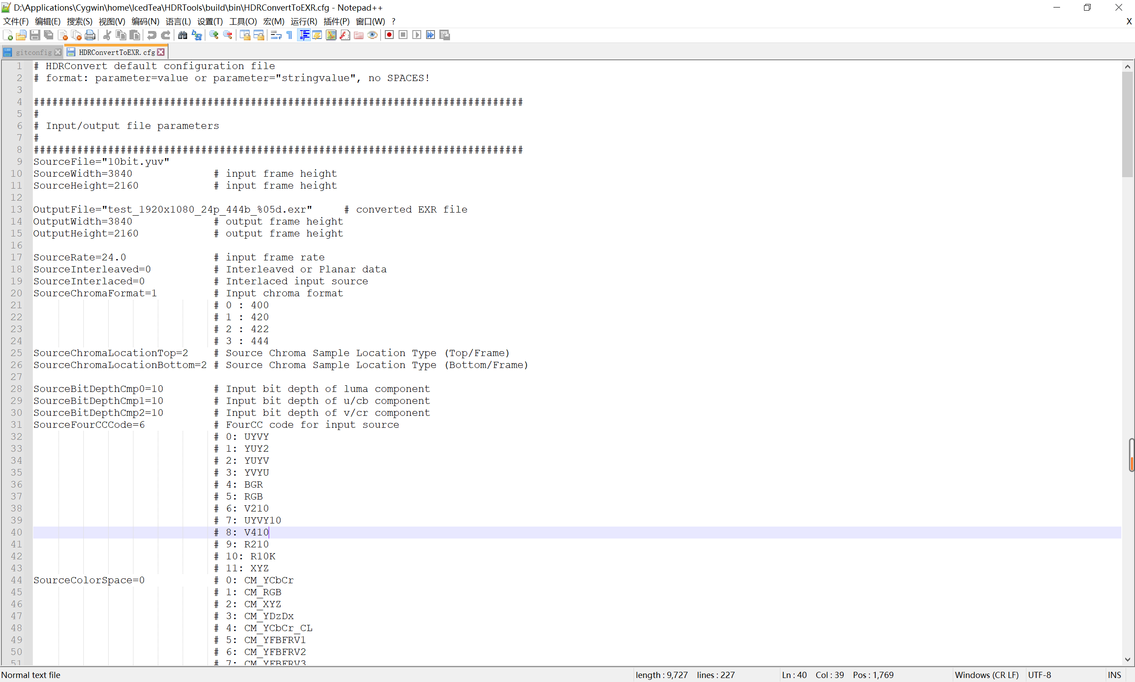Click the Find and Replace icon
The width and height of the screenshot is (1135, 682).
tap(197, 35)
